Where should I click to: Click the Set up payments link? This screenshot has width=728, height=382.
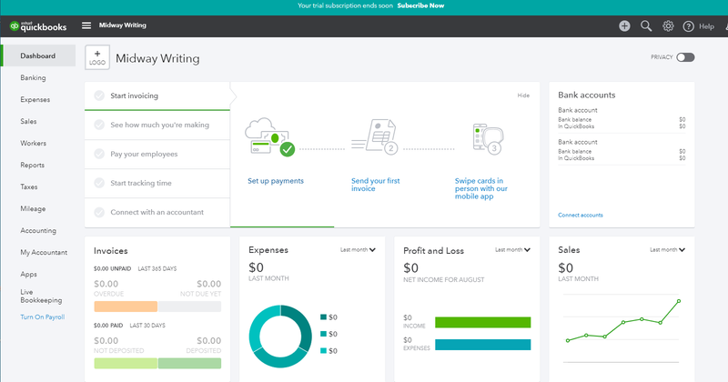click(x=276, y=181)
